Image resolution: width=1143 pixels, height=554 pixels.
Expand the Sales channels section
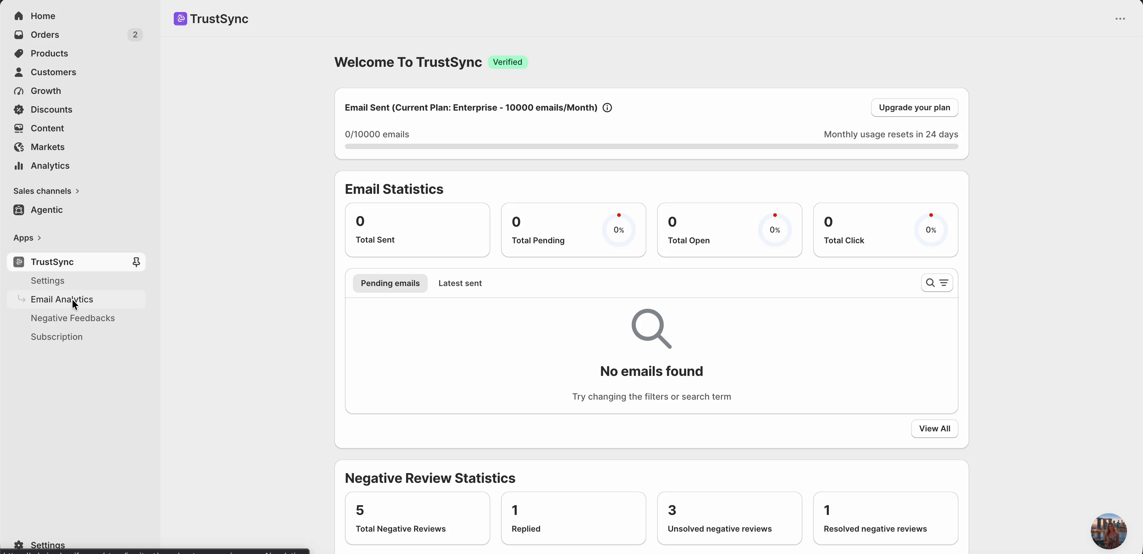[x=46, y=191]
